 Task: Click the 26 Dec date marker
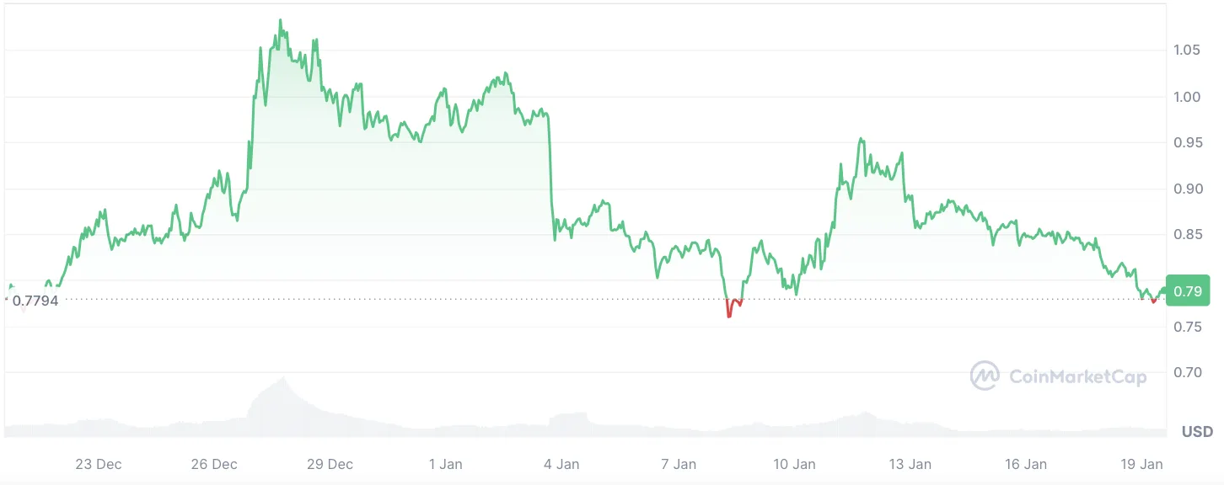[x=214, y=464]
